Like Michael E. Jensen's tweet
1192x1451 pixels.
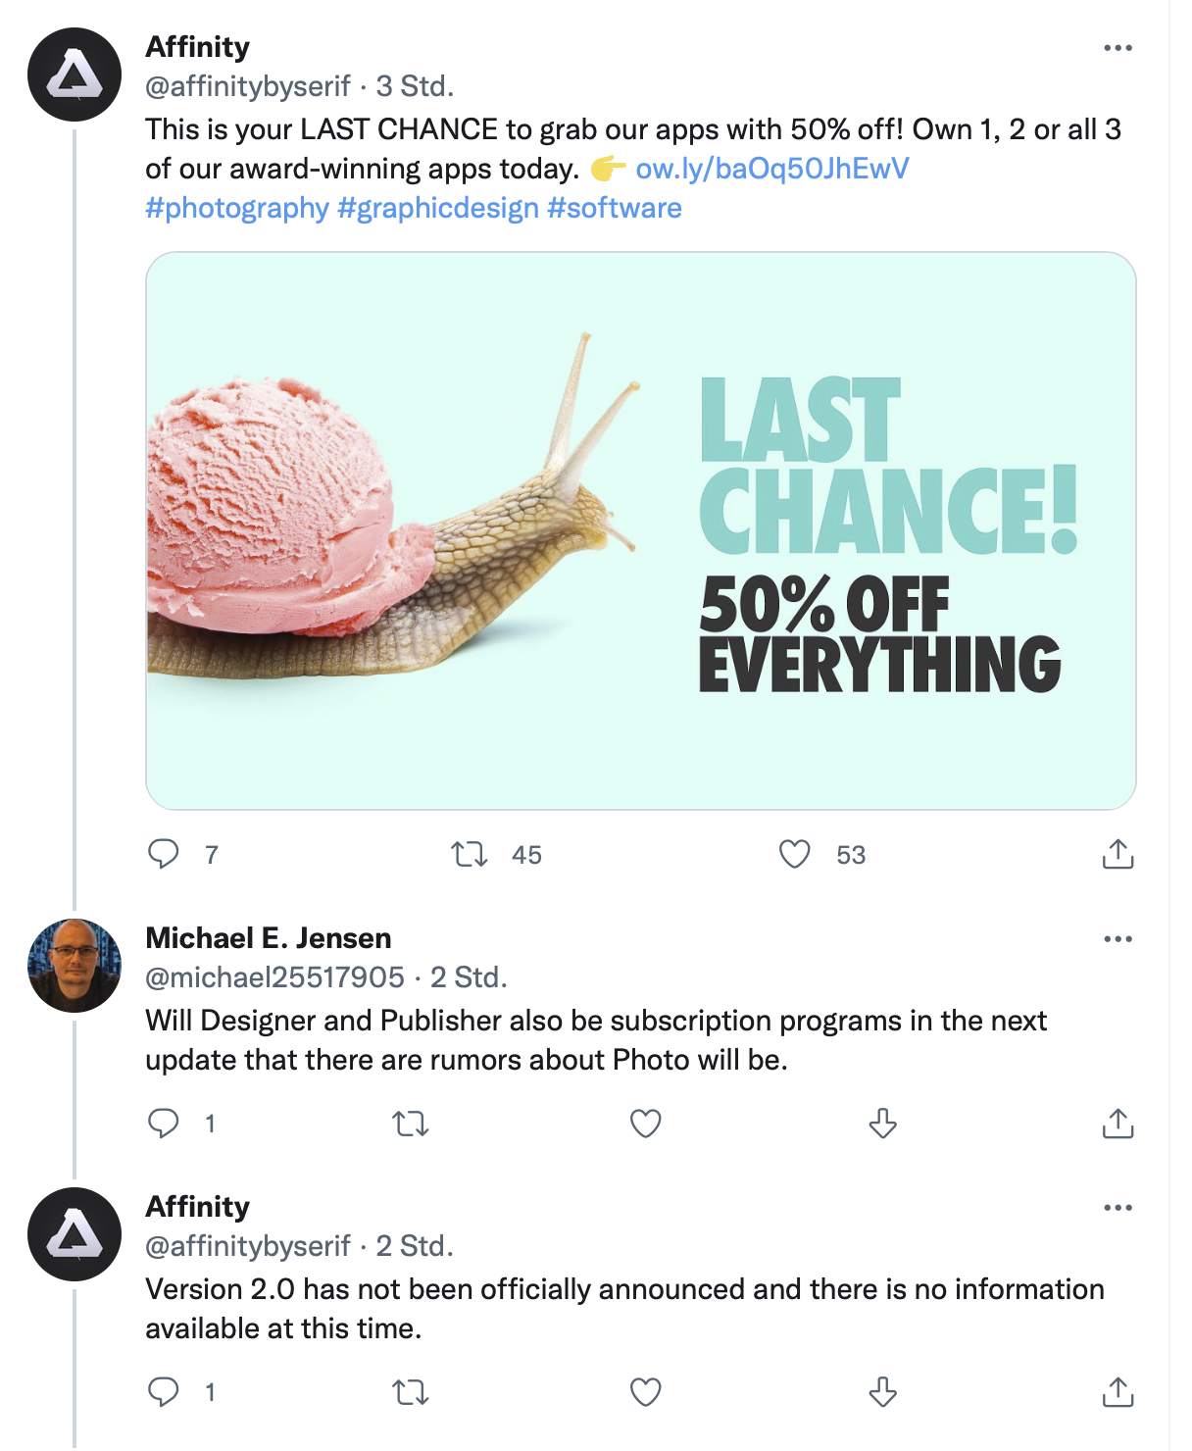click(x=645, y=1123)
